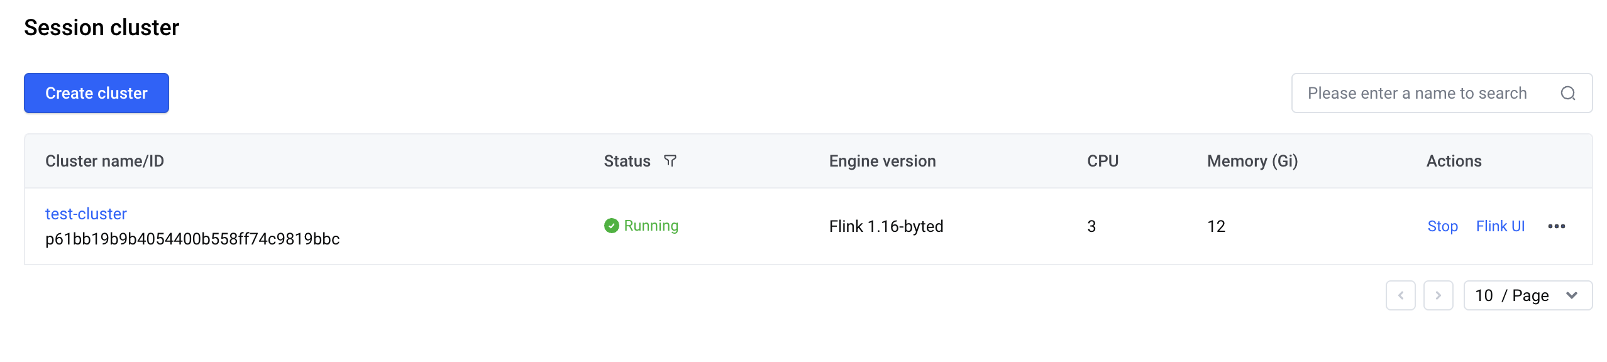Click the CPU column header
Screen dimensions: 1607x362
point(1103,161)
